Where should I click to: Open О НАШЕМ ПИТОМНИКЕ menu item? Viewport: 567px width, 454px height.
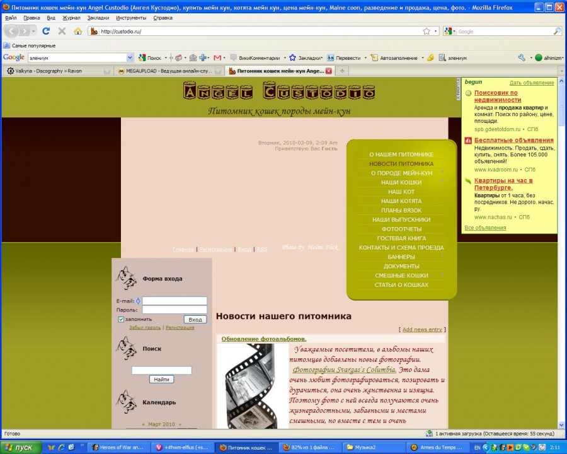tap(401, 154)
